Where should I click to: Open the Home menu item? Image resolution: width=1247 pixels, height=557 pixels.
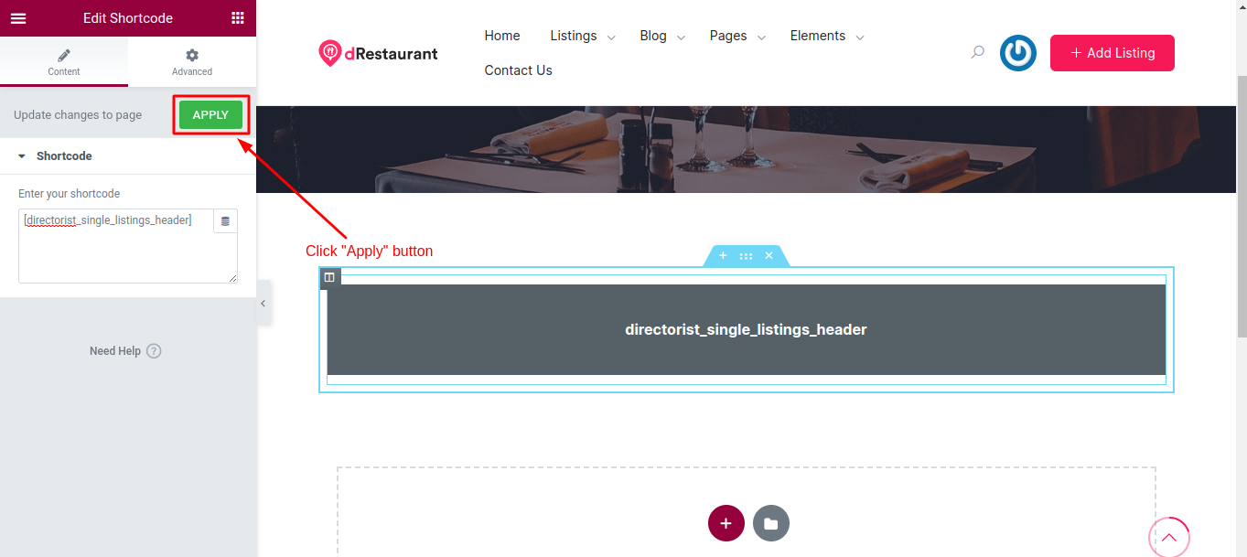pos(502,36)
